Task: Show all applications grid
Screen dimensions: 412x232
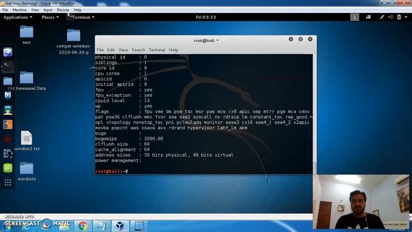Action: (x=8, y=182)
